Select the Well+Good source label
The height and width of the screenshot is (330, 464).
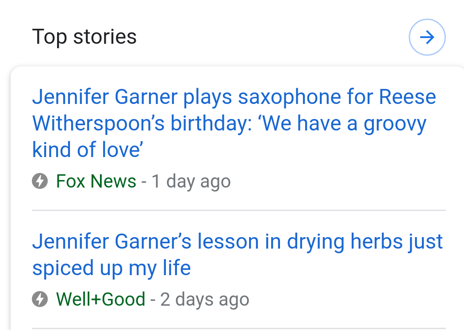coord(100,299)
